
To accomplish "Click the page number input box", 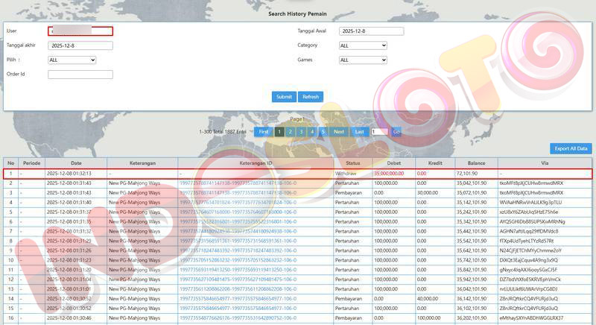I will (x=379, y=132).
